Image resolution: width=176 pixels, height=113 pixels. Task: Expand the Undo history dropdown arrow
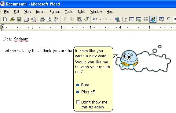(100, 19)
